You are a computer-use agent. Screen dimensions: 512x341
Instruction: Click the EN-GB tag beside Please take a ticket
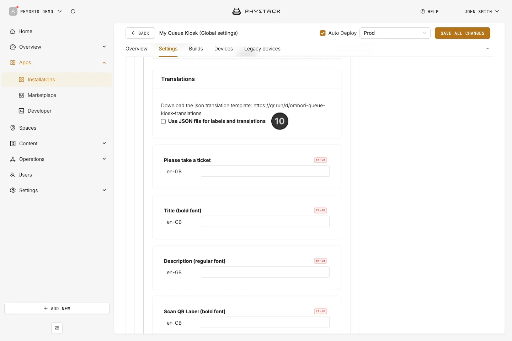click(x=320, y=160)
